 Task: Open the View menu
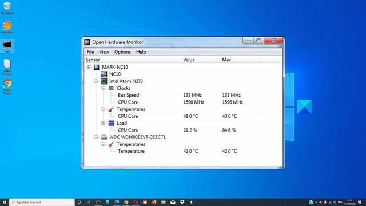click(x=104, y=52)
